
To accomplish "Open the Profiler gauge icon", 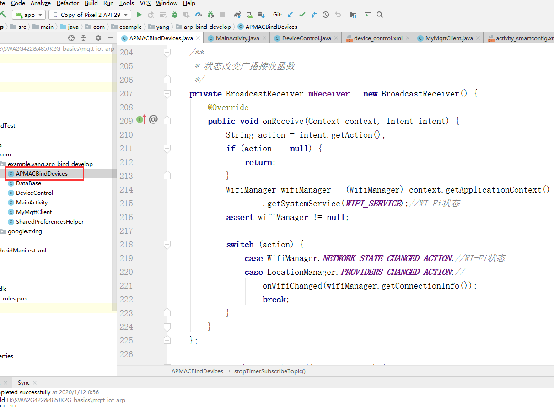I will 199,15.
